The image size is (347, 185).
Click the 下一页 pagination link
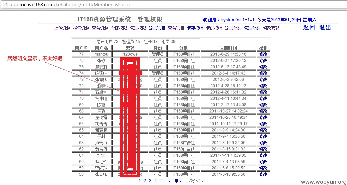pos(166,181)
